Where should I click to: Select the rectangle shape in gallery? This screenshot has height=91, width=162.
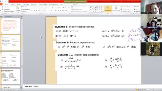(97, 7)
